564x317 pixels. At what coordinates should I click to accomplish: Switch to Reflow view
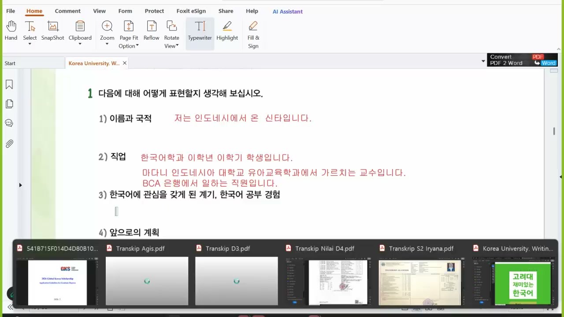[x=151, y=30]
